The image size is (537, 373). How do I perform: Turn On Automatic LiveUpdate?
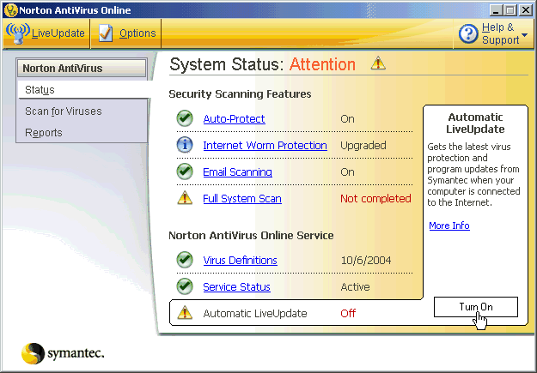pyautogui.click(x=475, y=307)
